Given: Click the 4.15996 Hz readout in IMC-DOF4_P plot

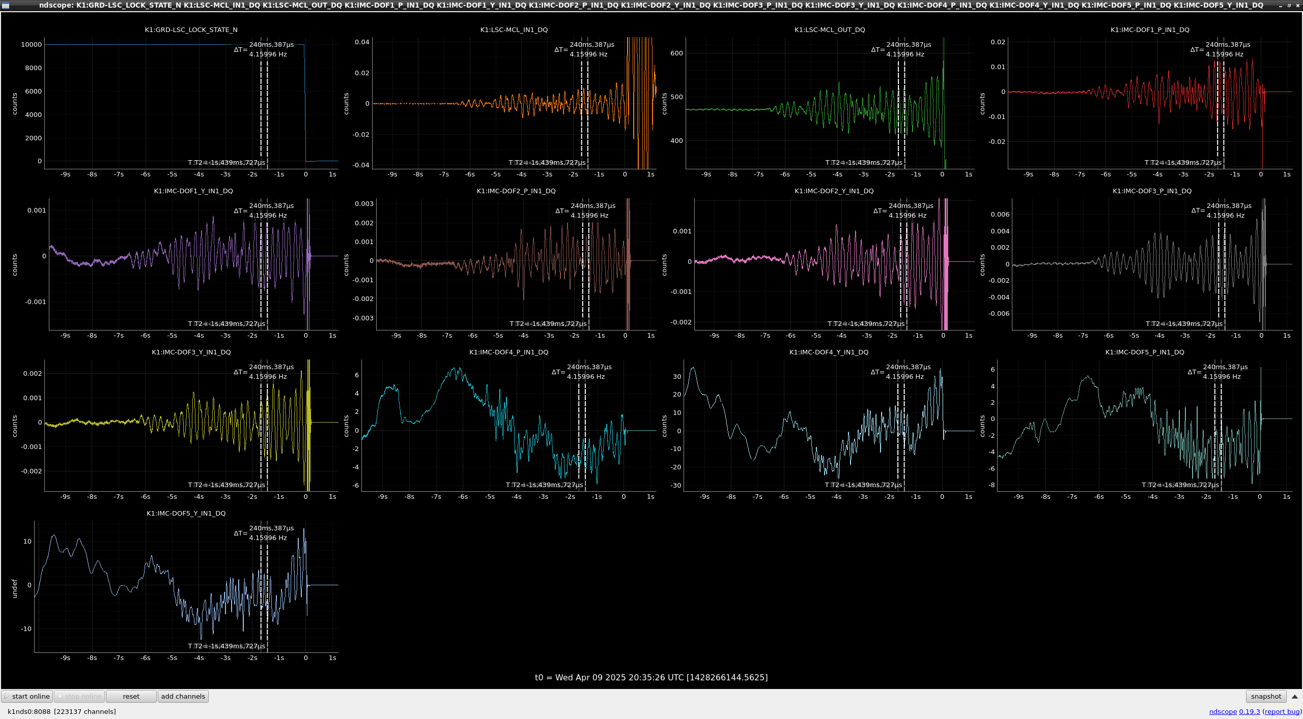Looking at the screenshot, I should point(586,377).
